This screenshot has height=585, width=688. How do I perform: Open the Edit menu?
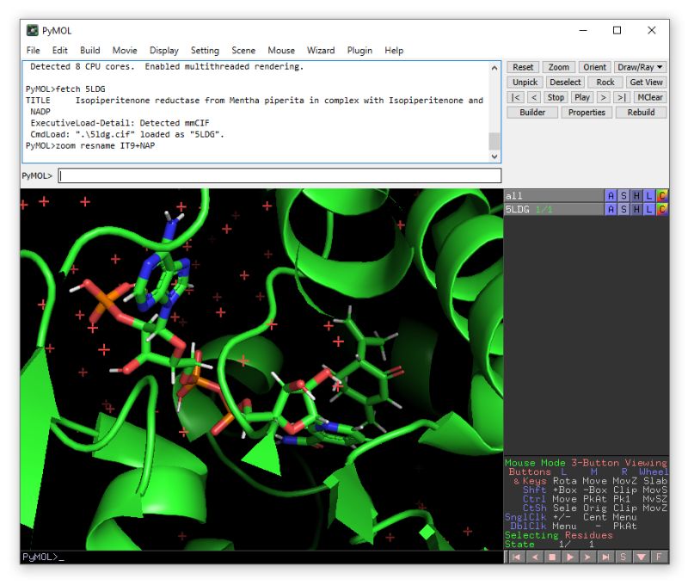coord(59,51)
